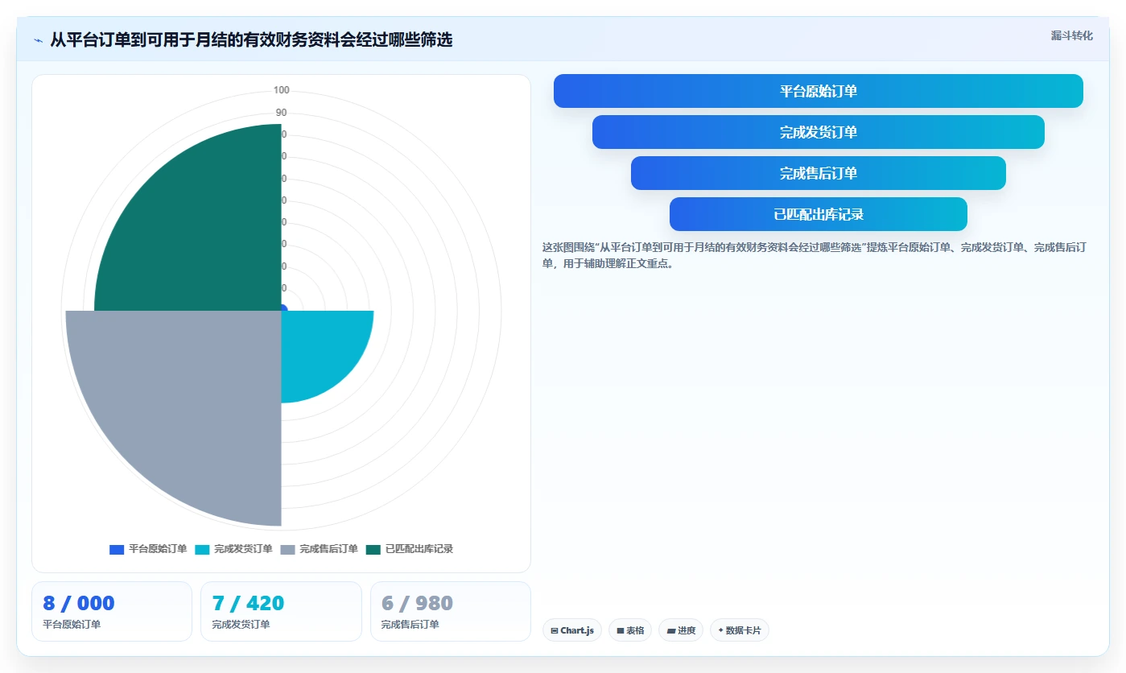Click the lightning icon beside the title

click(38, 40)
